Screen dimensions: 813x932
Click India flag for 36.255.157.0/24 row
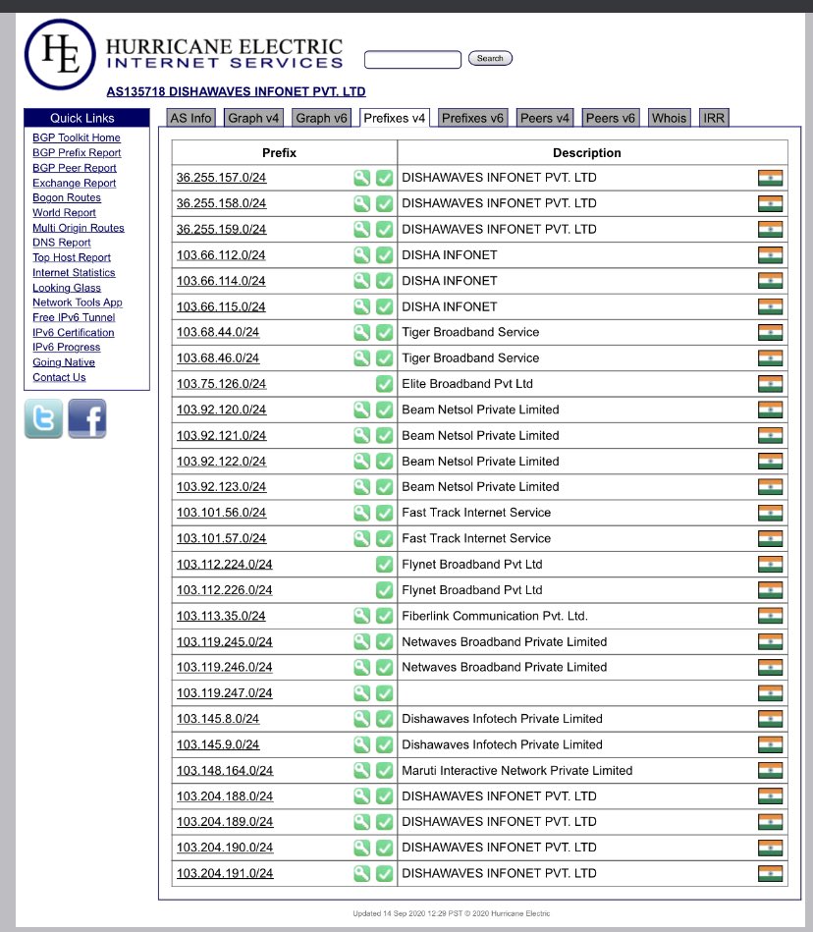click(770, 178)
